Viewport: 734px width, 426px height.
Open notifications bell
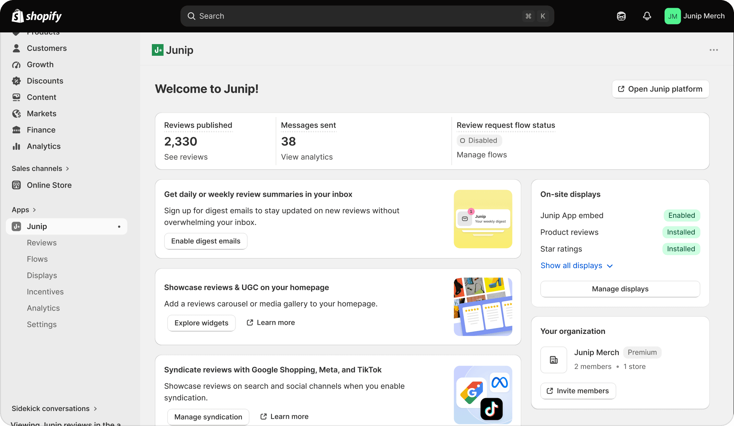point(647,16)
